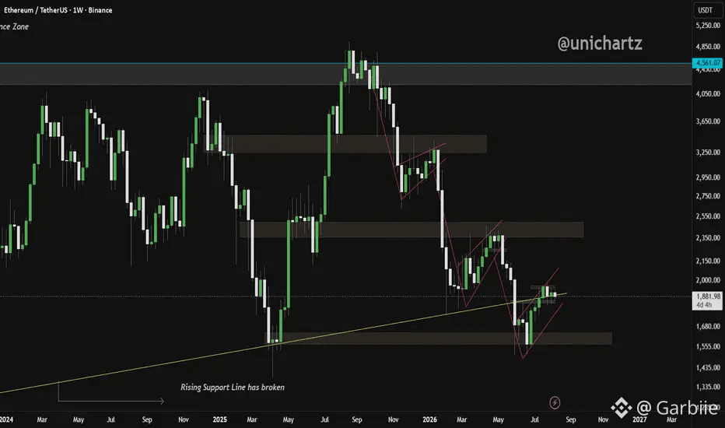Click the lightning bolt icon near the time axis
This screenshot has height=428, width=725.
[x=555, y=402]
